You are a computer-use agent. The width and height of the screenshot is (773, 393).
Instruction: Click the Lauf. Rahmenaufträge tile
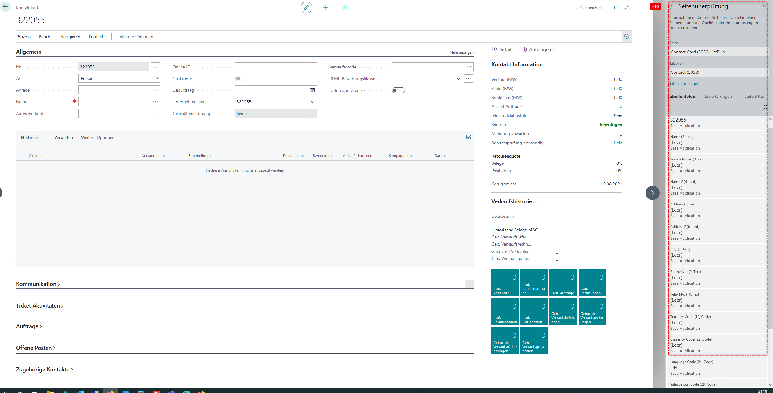(534, 283)
